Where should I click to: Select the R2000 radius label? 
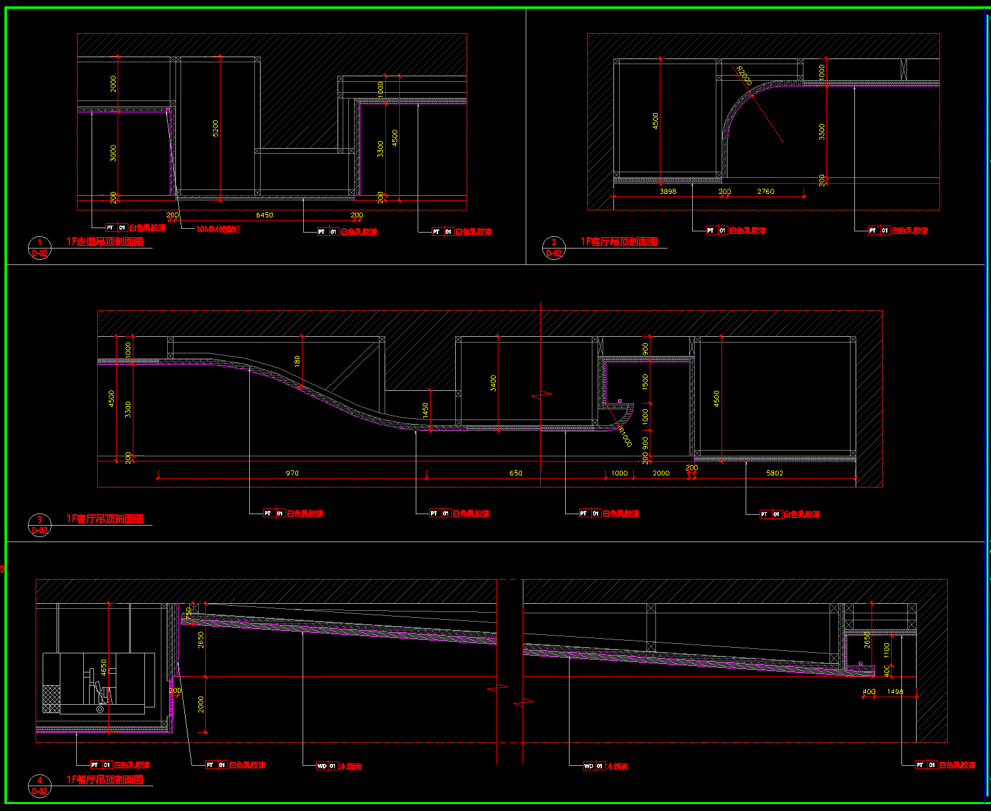click(x=744, y=76)
